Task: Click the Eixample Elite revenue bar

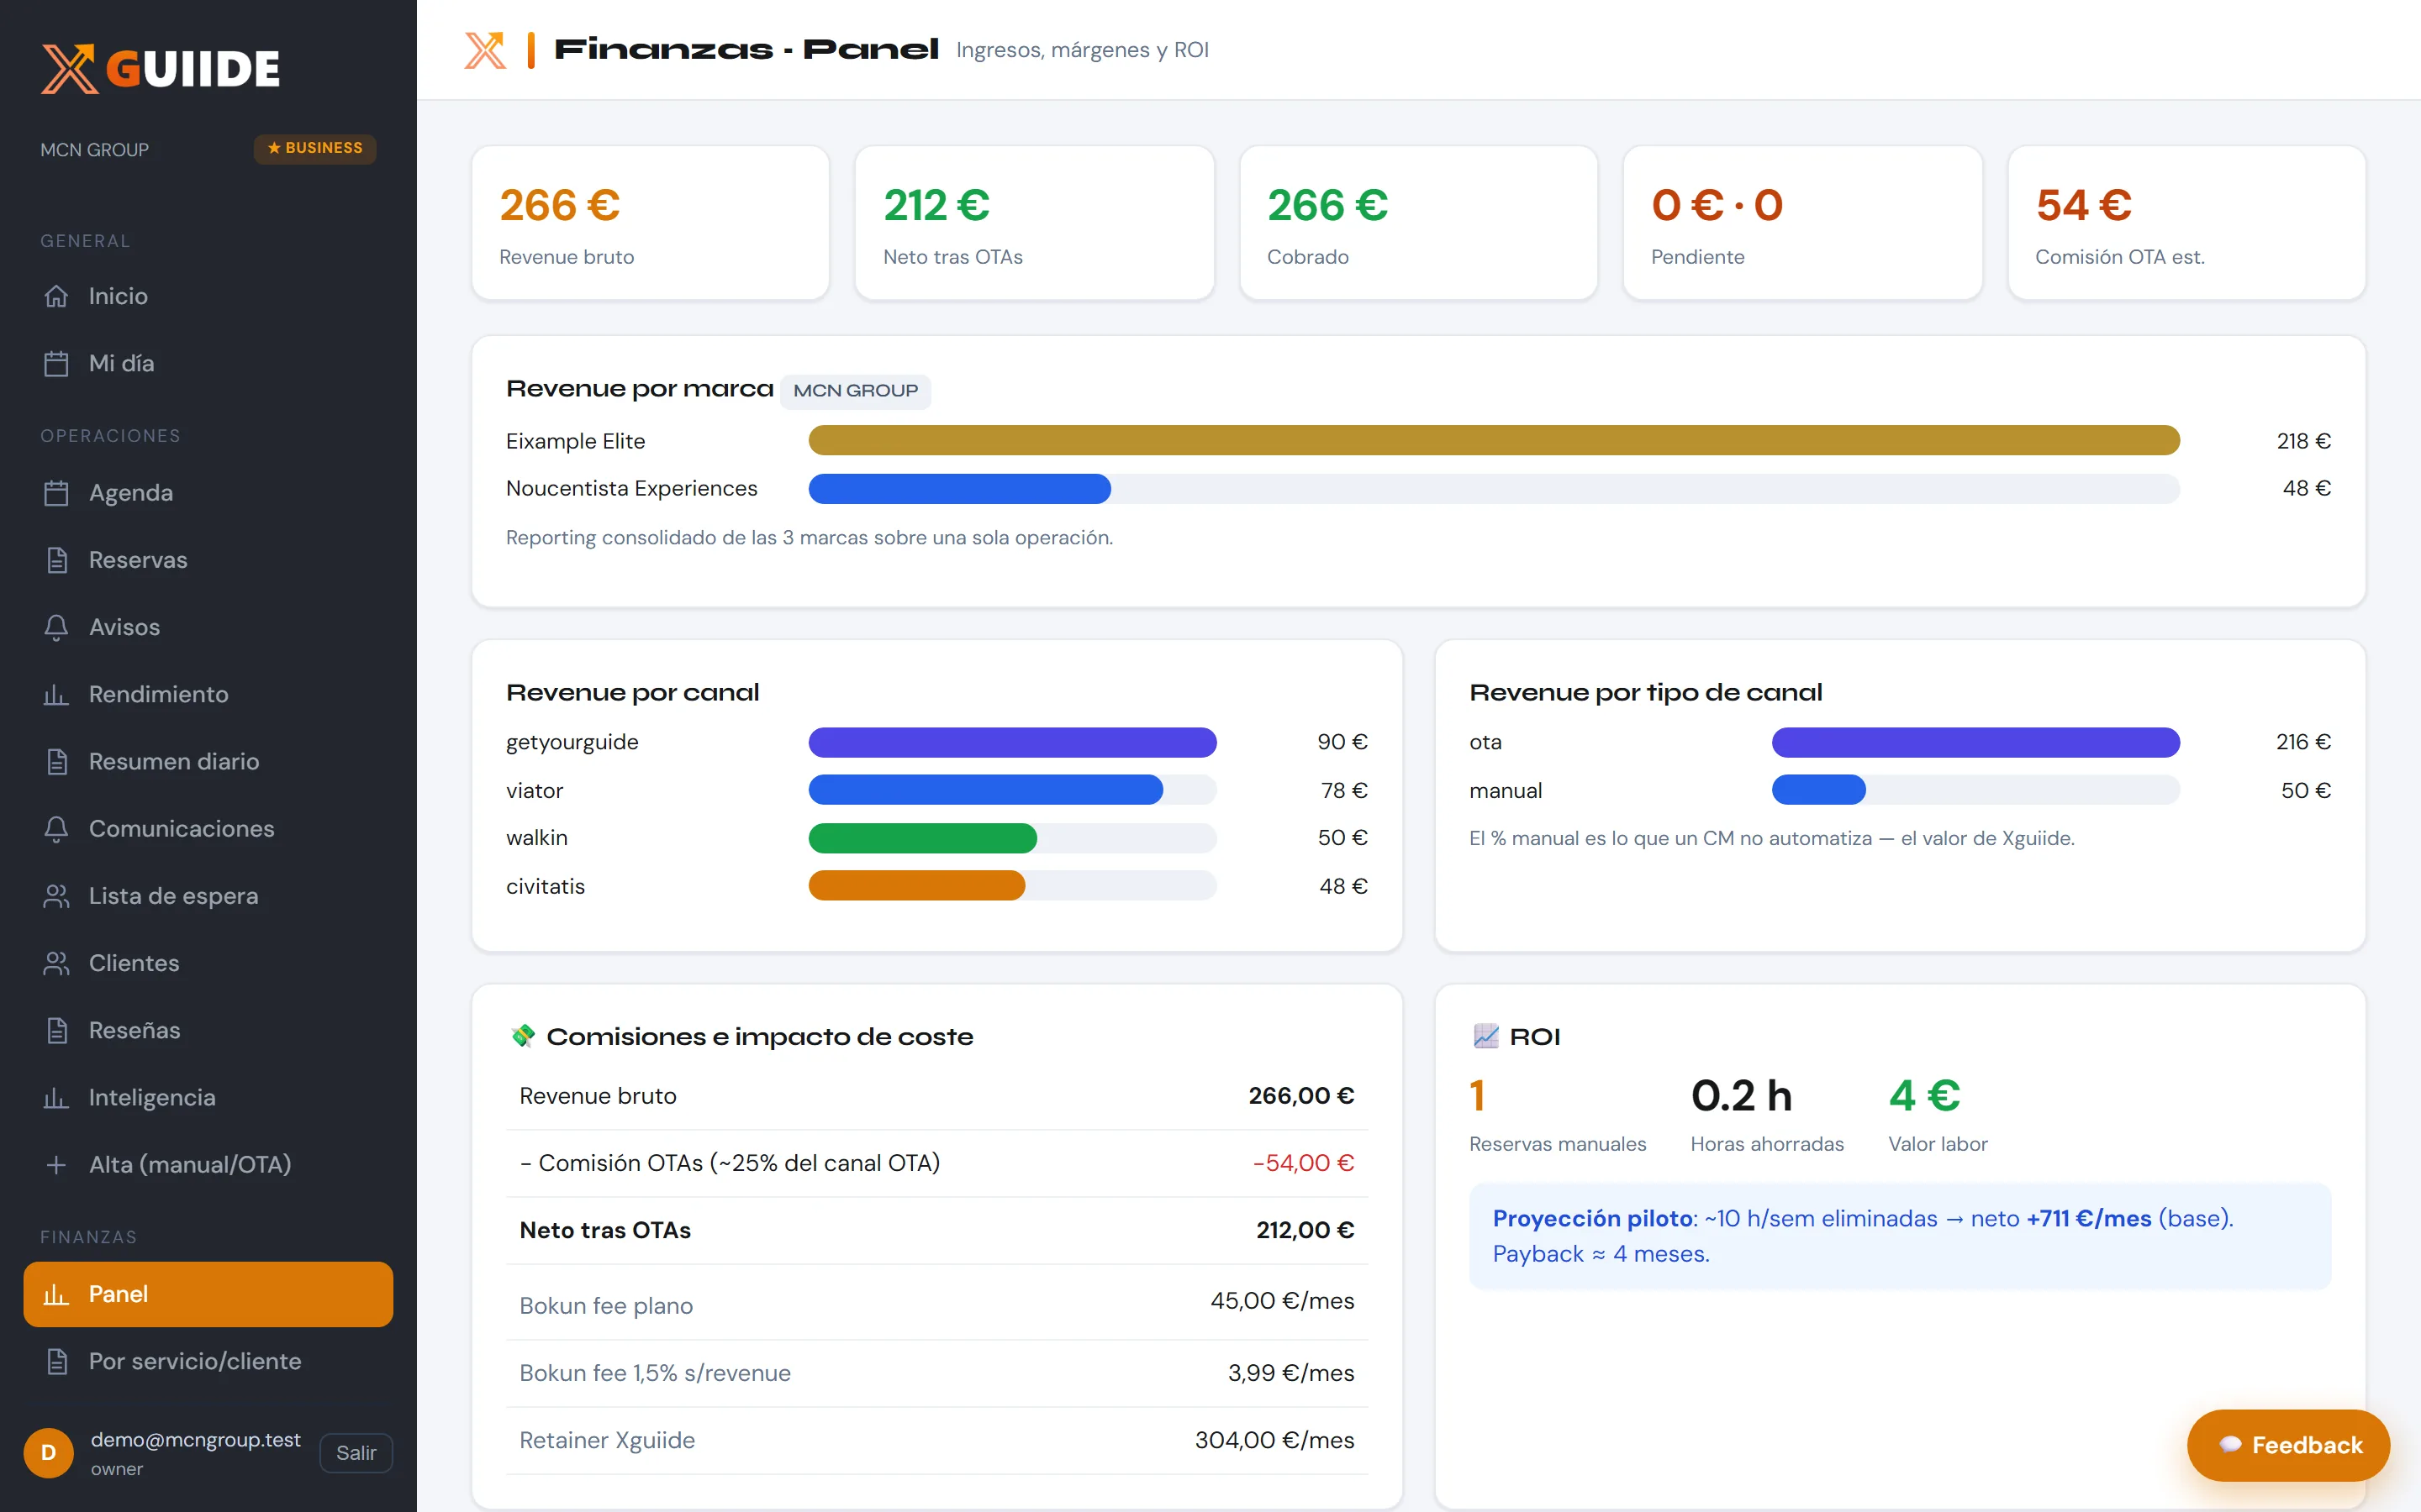Action: 1494,440
